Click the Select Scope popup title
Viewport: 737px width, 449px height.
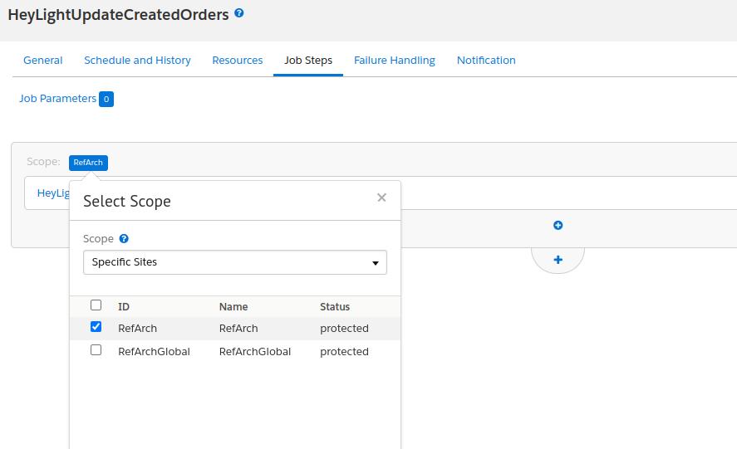pos(127,201)
